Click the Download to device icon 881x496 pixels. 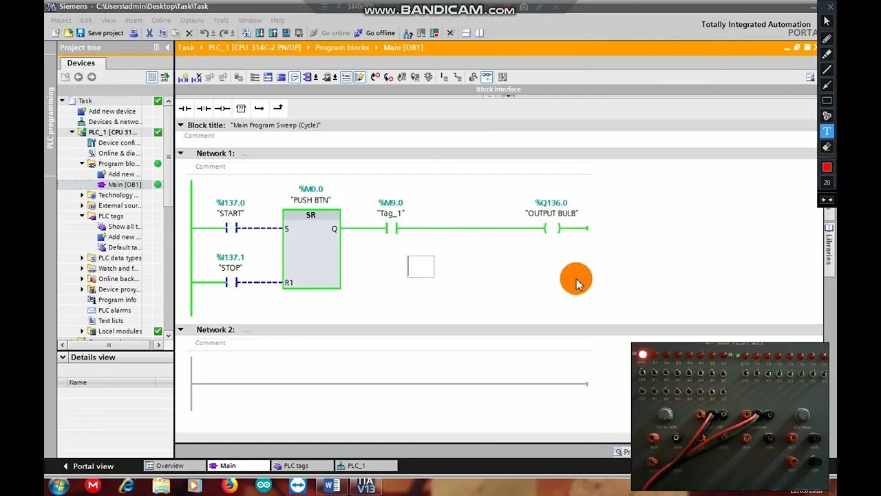[x=260, y=33]
